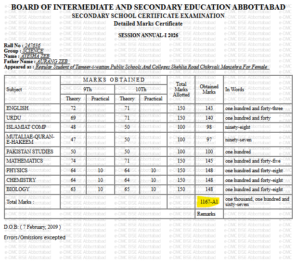Click English 9th theory mark 72
This screenshot has width=297, height=261.
pyautogui.click(x=73, y=108)
